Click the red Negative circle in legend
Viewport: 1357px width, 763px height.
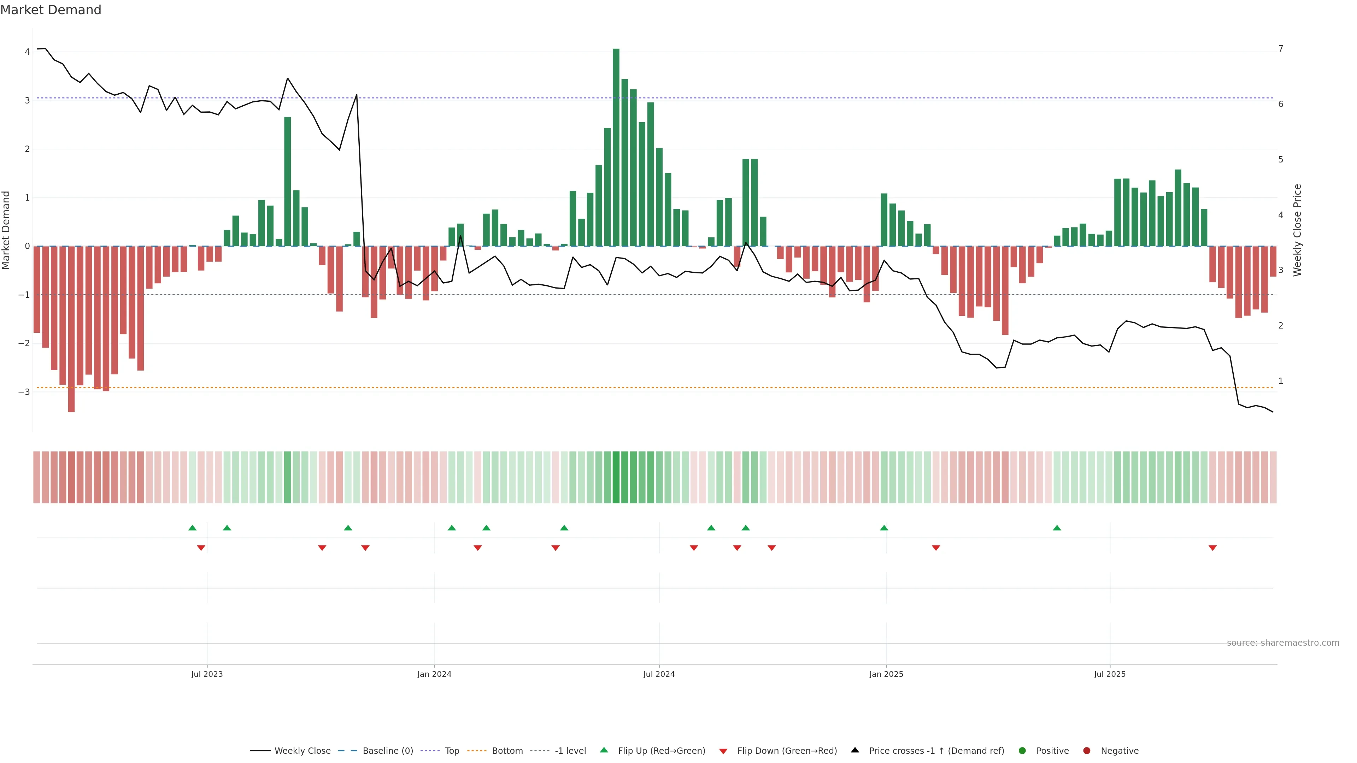point(1087,750)
